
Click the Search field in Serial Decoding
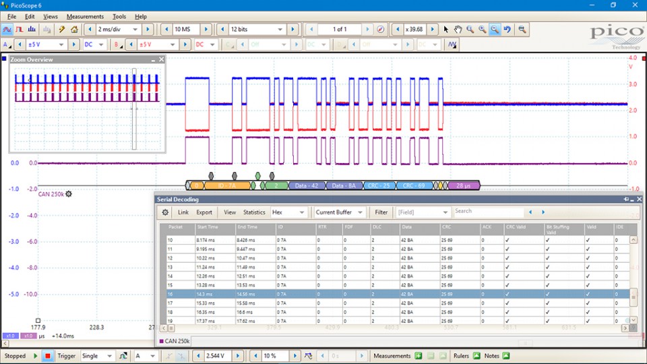click(487, 212)
